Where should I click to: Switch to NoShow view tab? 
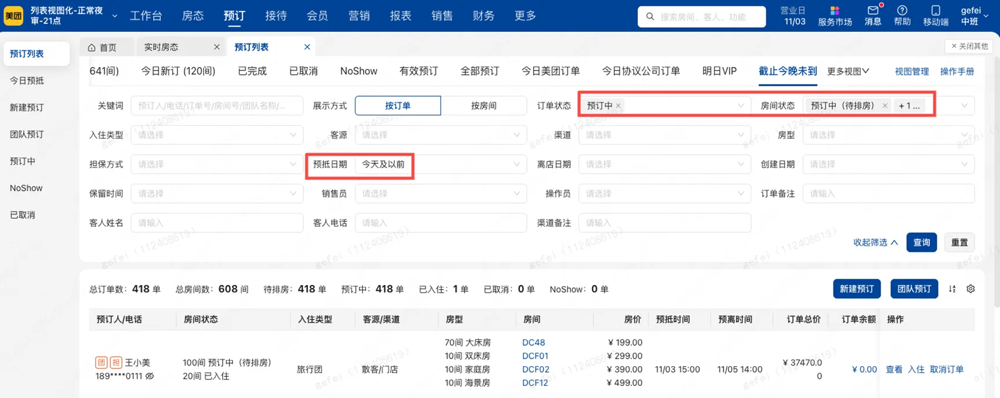(359, 71)
